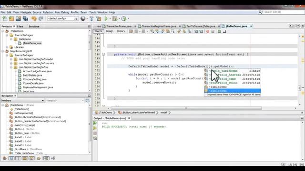Re-run the output with green arrow icon
The width and height of the screenshot is (305, 171).
coord(95,123)
